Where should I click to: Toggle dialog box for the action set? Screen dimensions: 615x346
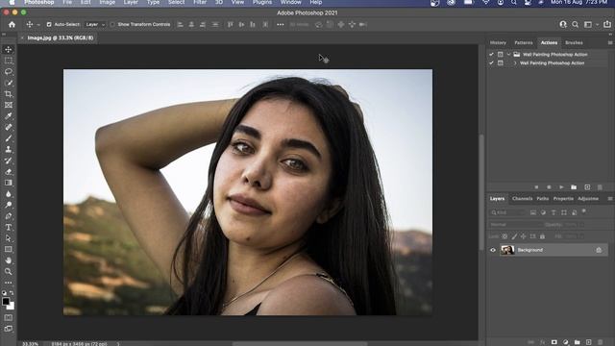(x=500, y=55)
